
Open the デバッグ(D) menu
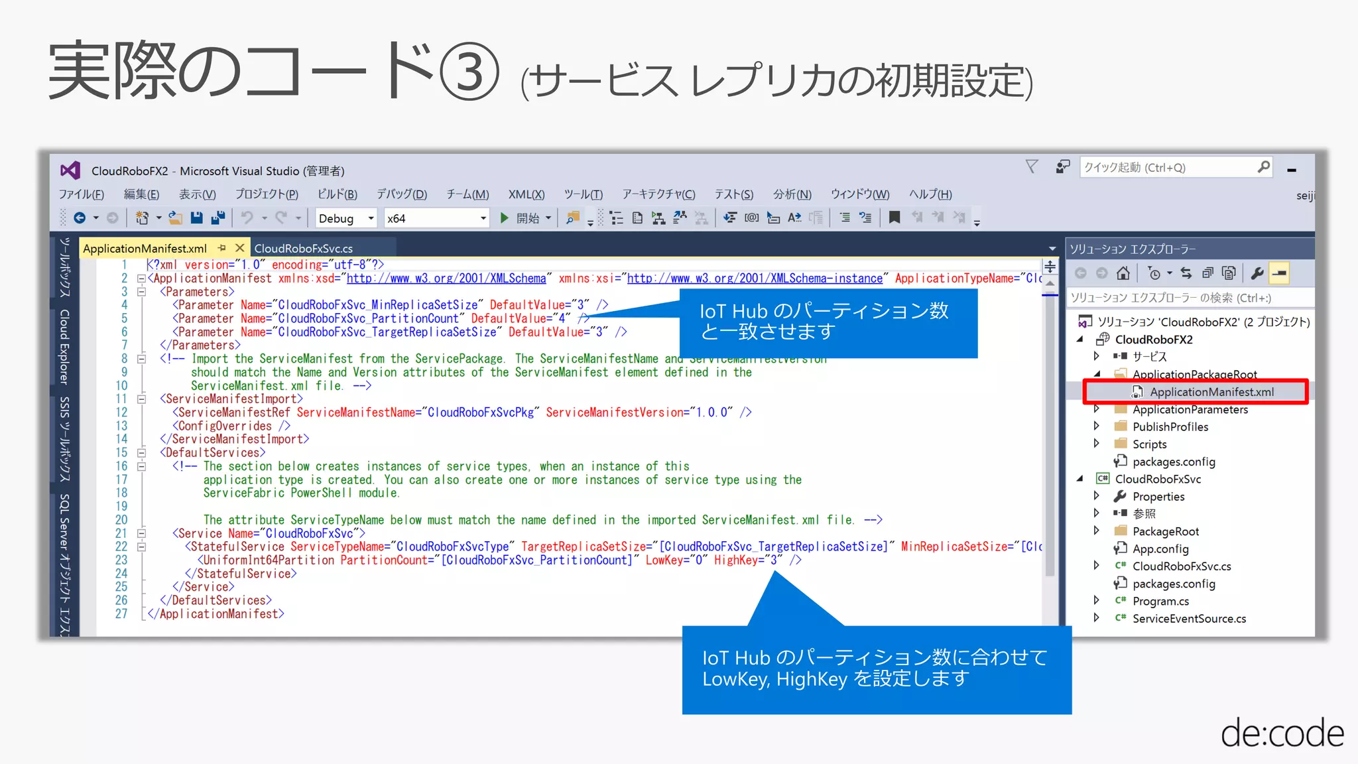pyautogui.click(x=402, y=194)
